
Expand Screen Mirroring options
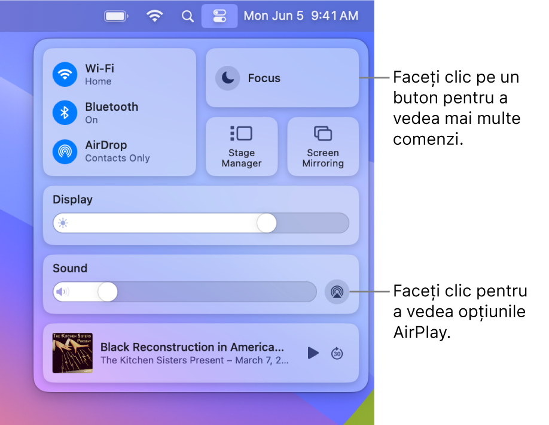tap(323, 146)
